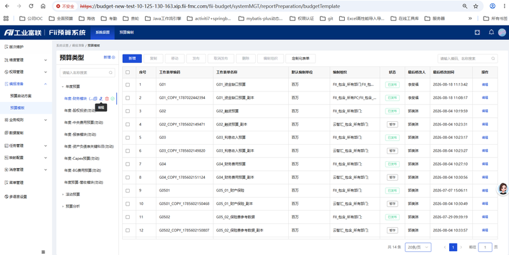Screen dimensions: 509x255
Task: Select the checkbox for row G0502
Action: (x=128, y=217)
